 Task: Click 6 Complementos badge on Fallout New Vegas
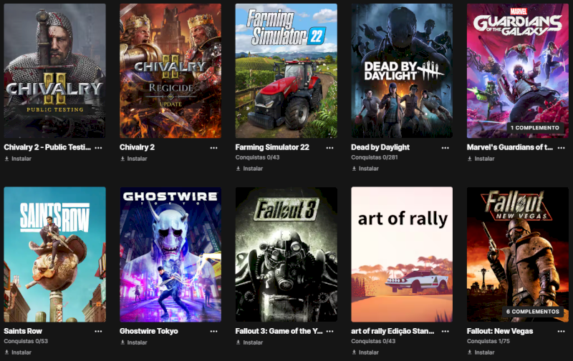[533, 312]
